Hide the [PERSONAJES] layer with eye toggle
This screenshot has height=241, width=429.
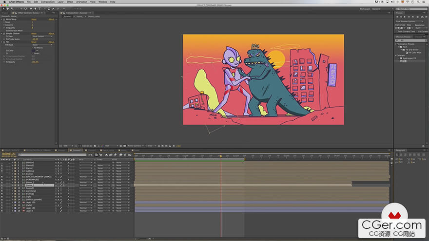click(2, 180)
